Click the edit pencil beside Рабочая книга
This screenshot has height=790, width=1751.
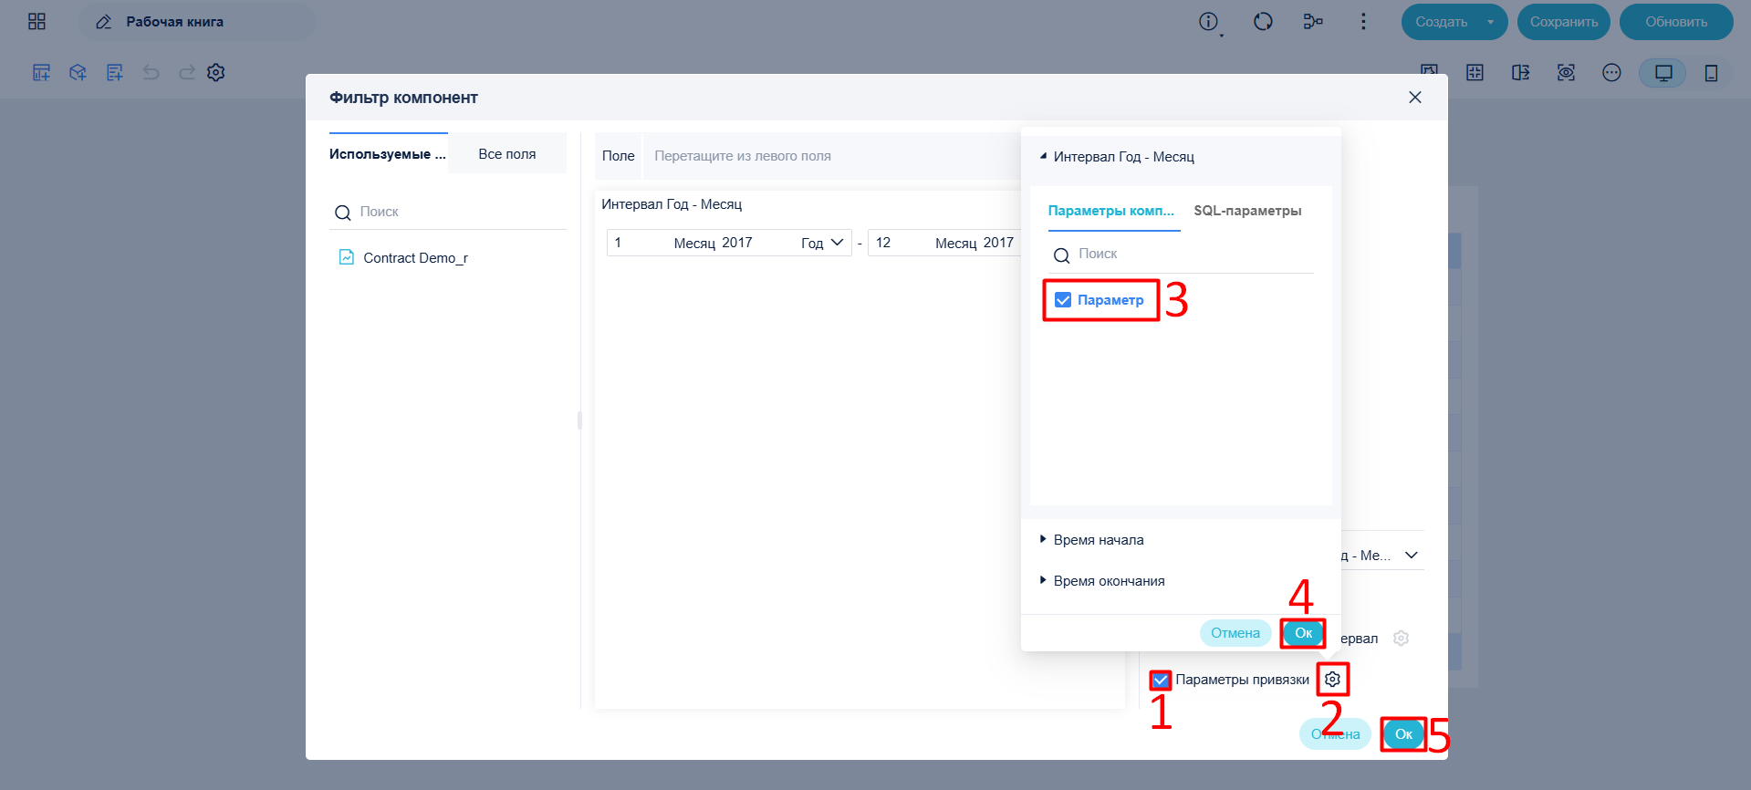tap(104, 22)
